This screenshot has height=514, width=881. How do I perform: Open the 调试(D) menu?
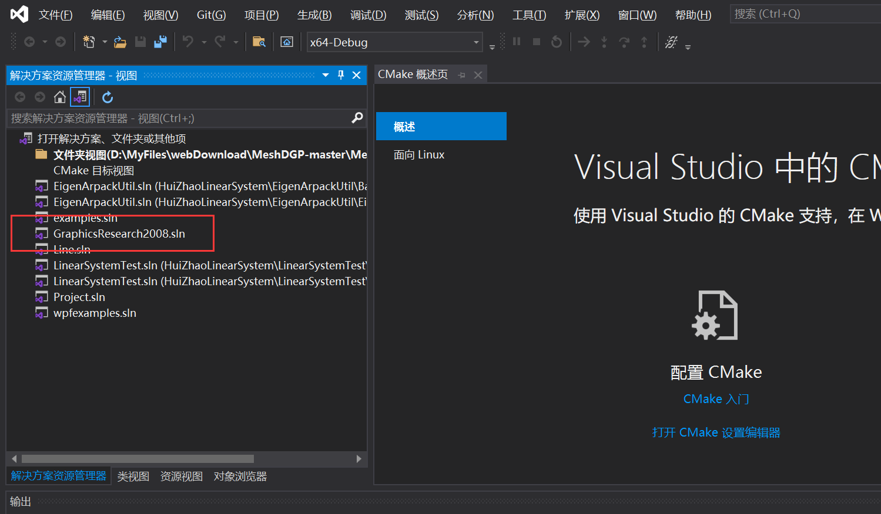368,15
